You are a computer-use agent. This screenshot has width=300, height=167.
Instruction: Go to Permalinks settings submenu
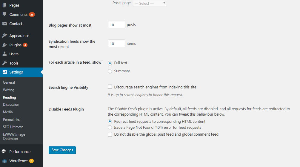(11, 119)
